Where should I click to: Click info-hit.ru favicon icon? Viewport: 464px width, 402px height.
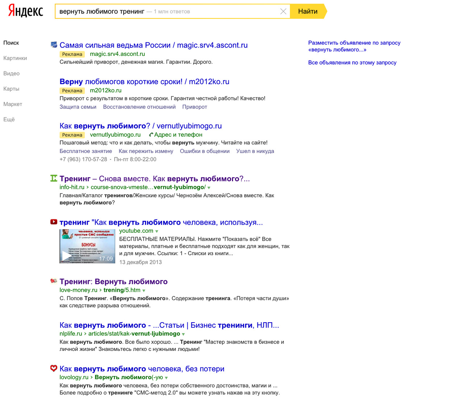coord(54,178)
